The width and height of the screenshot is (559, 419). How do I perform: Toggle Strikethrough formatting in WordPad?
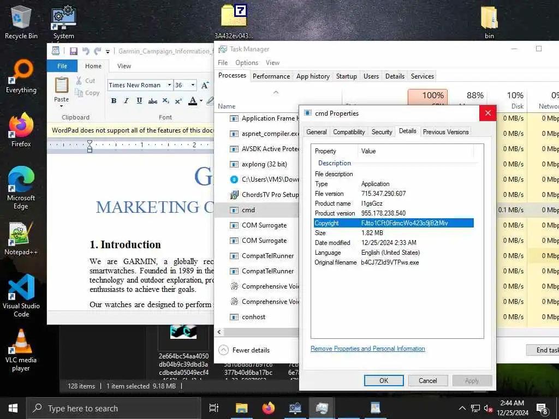tap(153, 101)
